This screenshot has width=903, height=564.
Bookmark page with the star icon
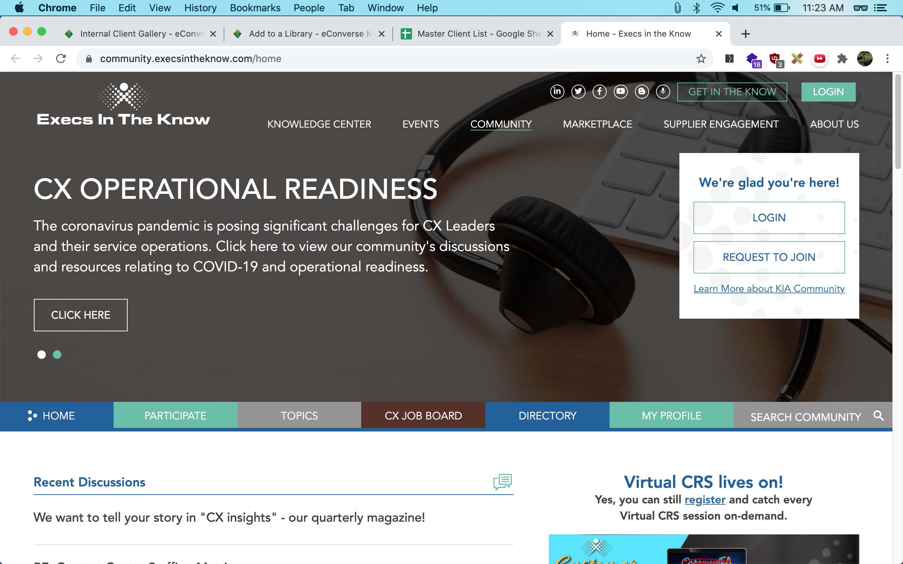tap(701, 59)
